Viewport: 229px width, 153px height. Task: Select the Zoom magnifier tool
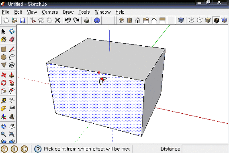pos(4,134)
